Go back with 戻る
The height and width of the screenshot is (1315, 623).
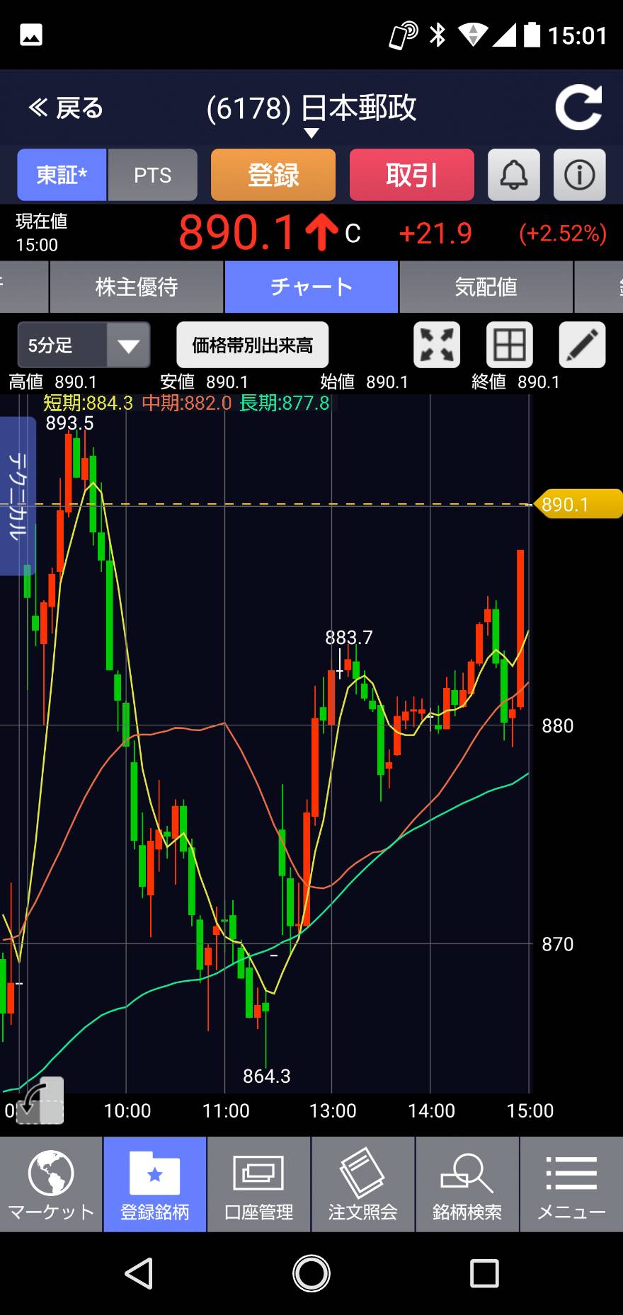66,108
